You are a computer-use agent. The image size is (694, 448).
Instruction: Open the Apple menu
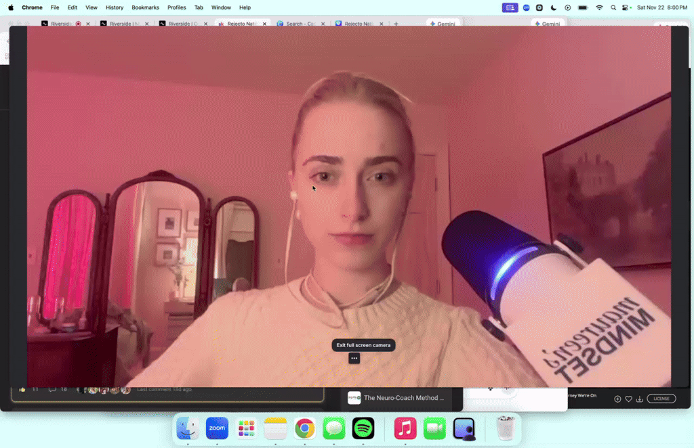coord(11,7)
